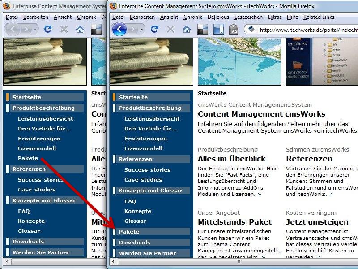Click the Firefox logo in the front window title bar

[x=113, y=6]
